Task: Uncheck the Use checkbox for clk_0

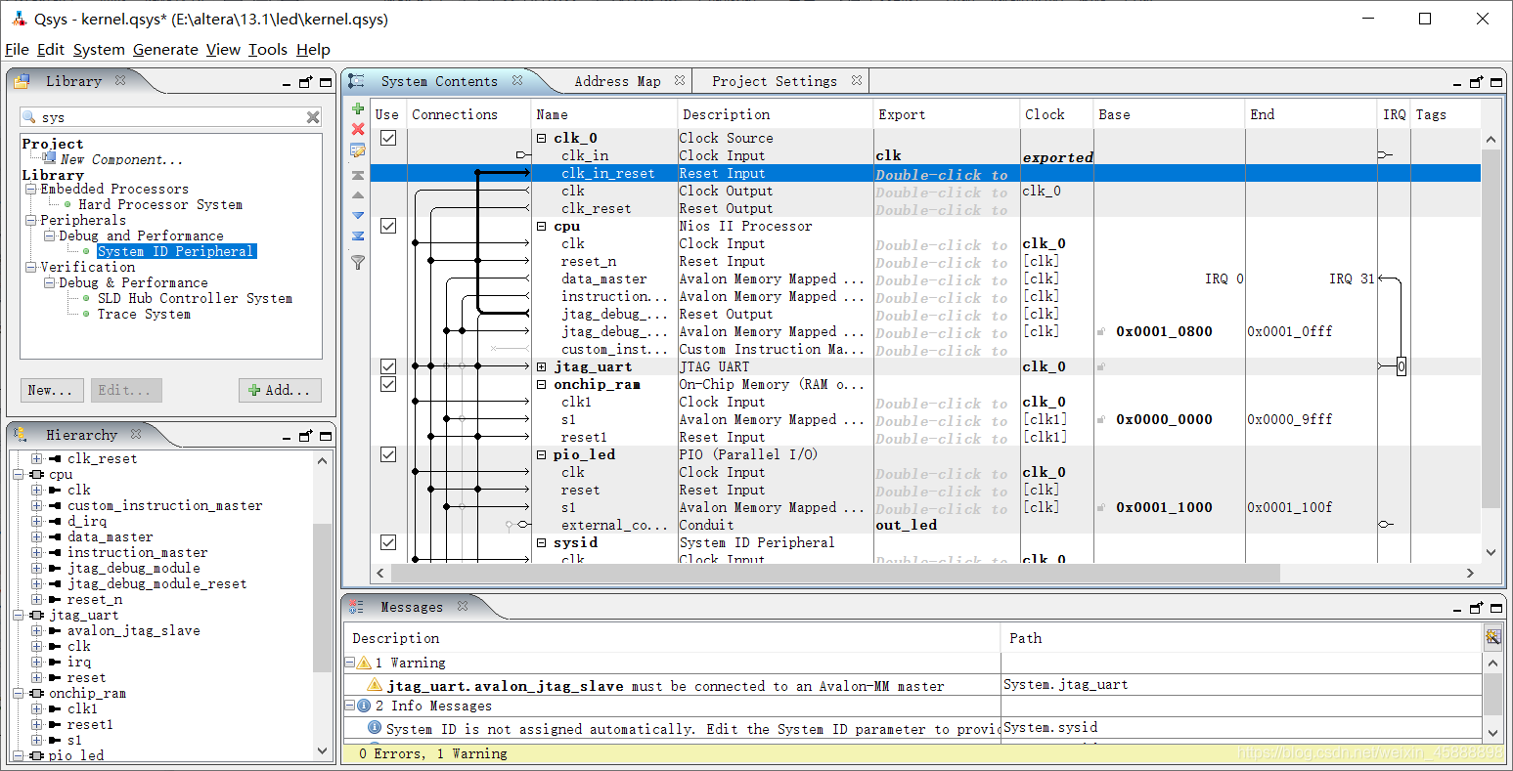Action: (388, 138)
